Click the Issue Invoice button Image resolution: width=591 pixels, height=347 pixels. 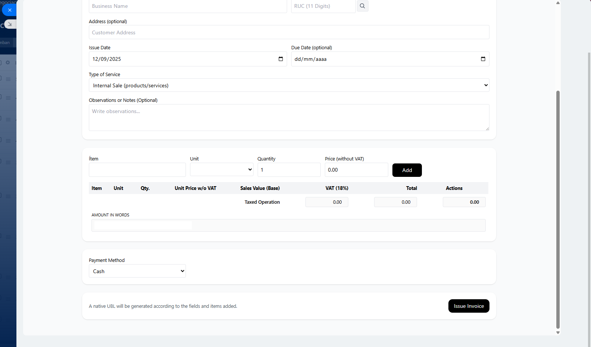[x=469, y=306]
